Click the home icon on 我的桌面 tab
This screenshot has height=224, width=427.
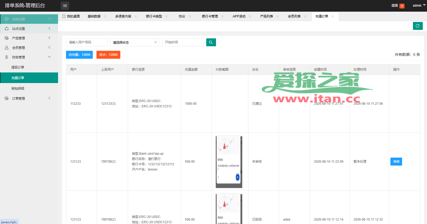64,16
